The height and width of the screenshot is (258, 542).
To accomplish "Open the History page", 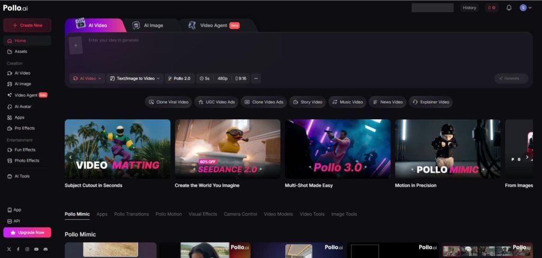I will 469,7.
